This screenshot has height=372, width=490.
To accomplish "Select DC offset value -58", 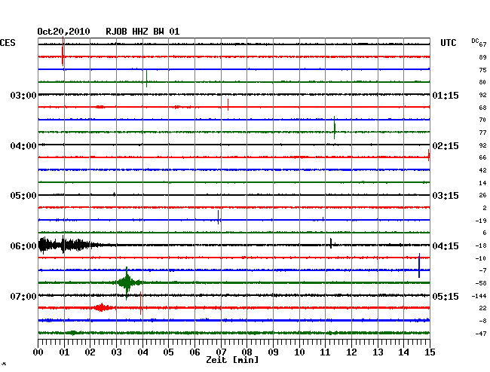I will tap(481, 283).
